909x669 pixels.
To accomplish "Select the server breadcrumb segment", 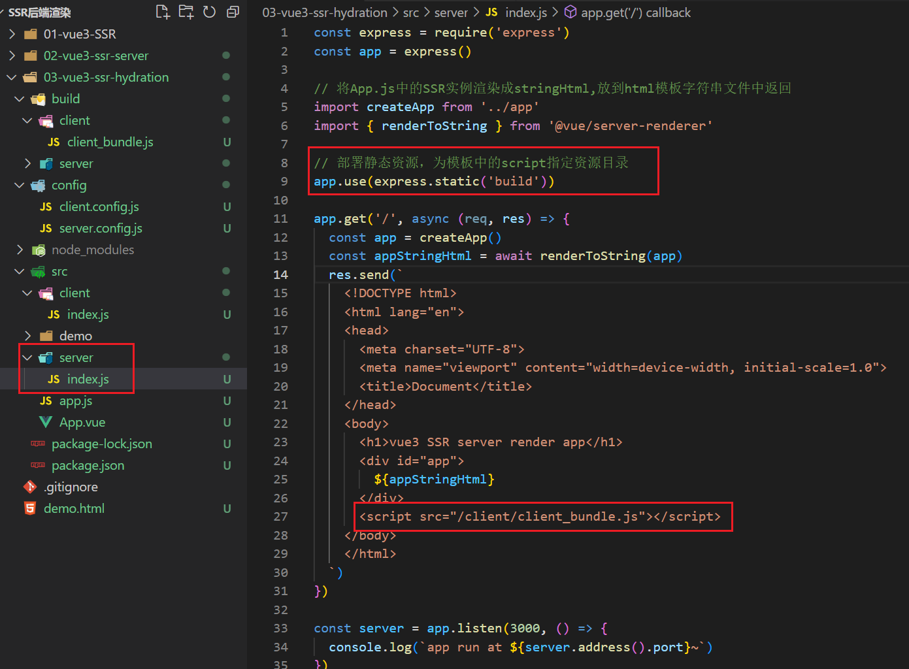I will (451, 12).
